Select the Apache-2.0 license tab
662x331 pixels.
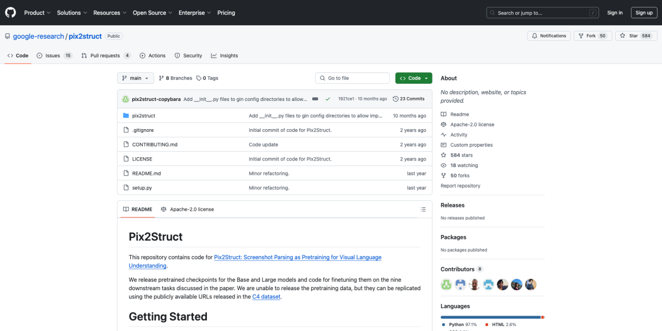click(187, 210)
